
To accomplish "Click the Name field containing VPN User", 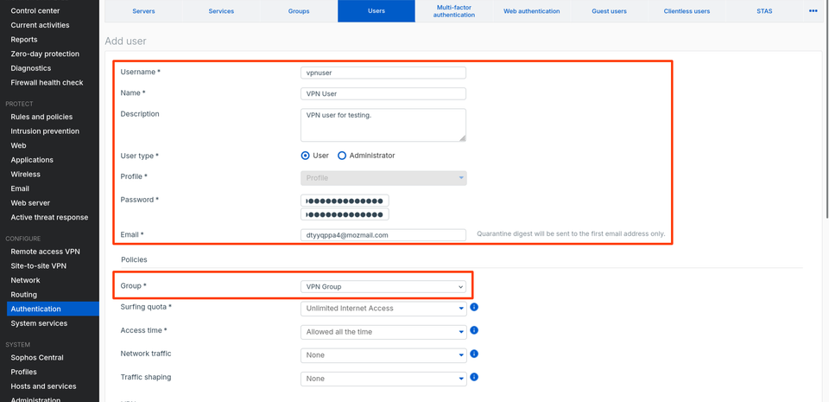I will click(383, 93).
